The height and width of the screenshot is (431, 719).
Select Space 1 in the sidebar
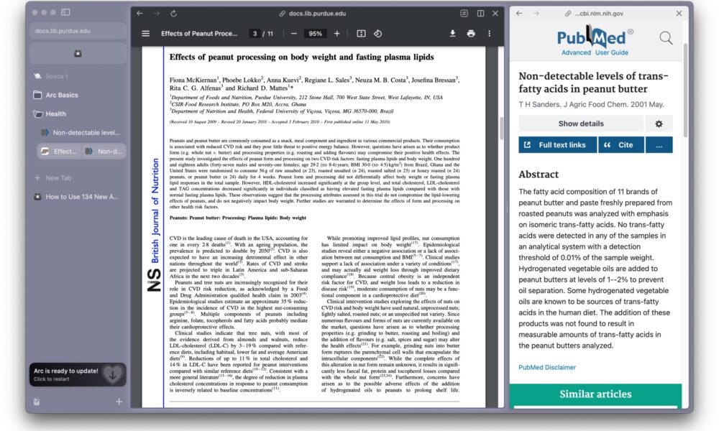[x=57, y=76]
